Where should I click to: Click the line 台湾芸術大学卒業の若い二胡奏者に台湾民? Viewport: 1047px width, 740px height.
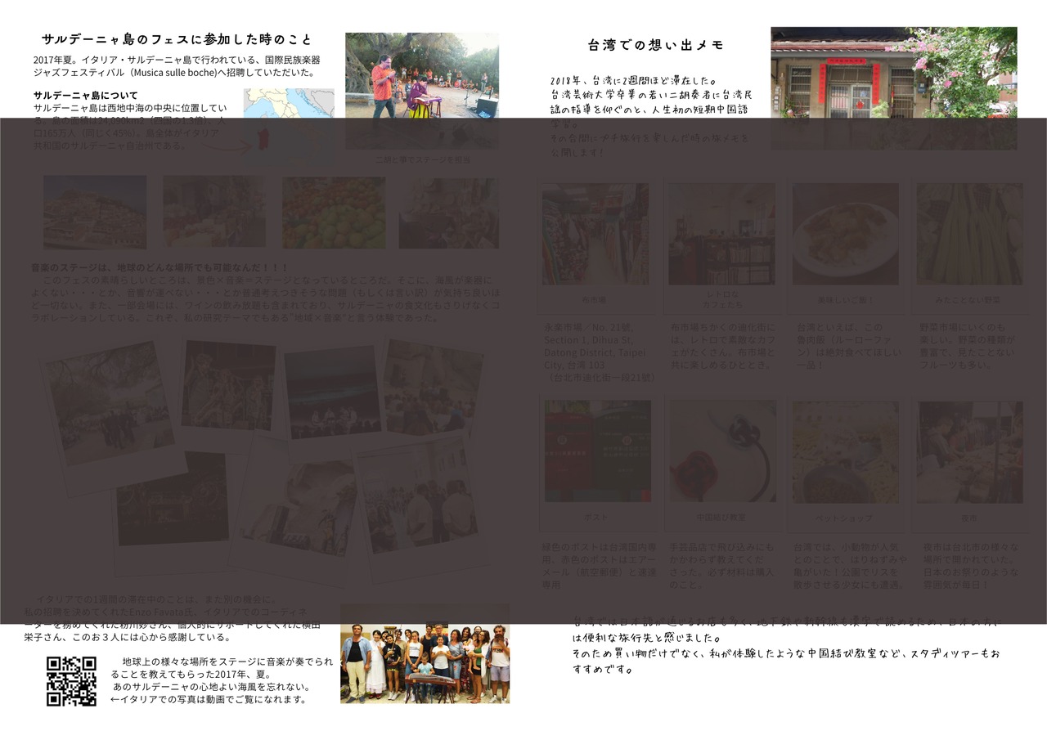point(652,95)
